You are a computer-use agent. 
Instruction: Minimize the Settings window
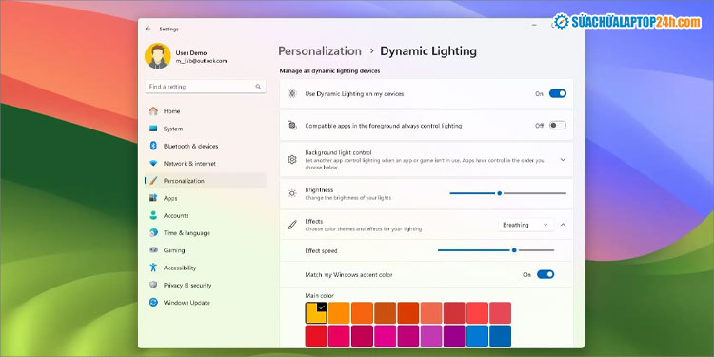pyautogui.click(x=534, y=26)
